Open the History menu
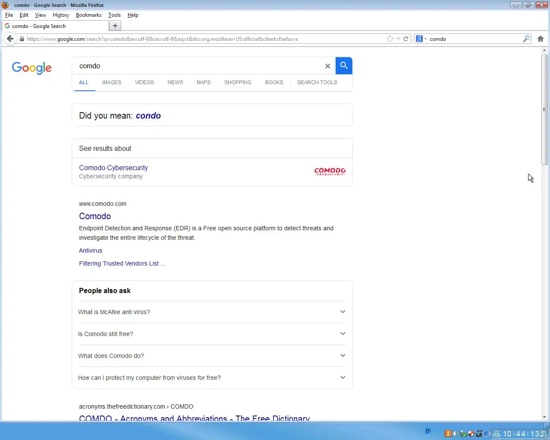550x440 pixels. pos(61,15)
